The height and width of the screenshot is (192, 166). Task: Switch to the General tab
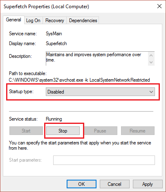(13, 20)
